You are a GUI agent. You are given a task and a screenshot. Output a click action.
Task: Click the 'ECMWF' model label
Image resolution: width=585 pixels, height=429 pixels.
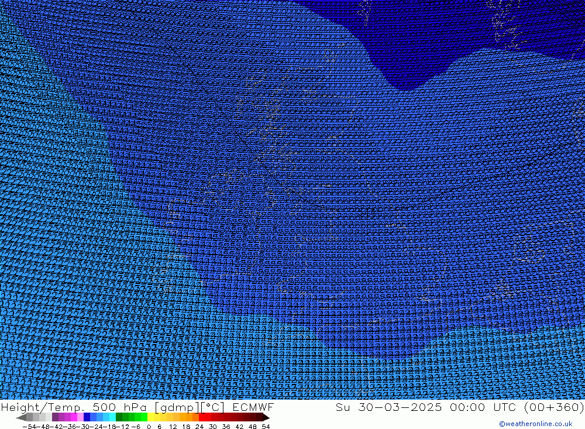(x=253, y=407)
